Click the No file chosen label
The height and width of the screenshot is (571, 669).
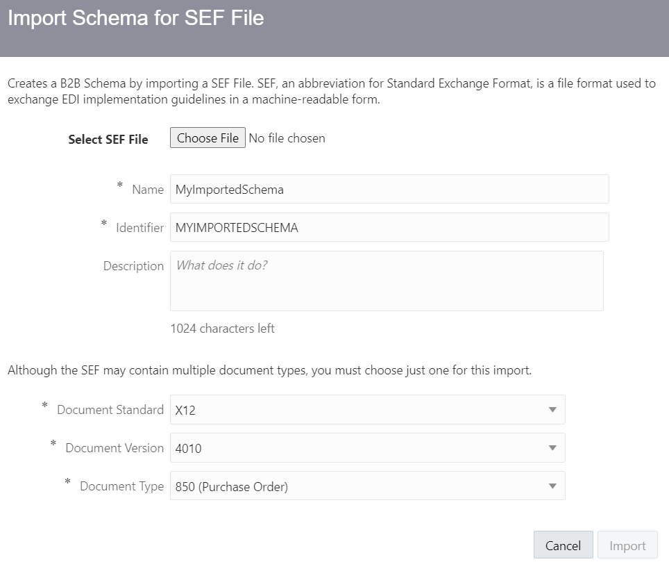point(287,138)
